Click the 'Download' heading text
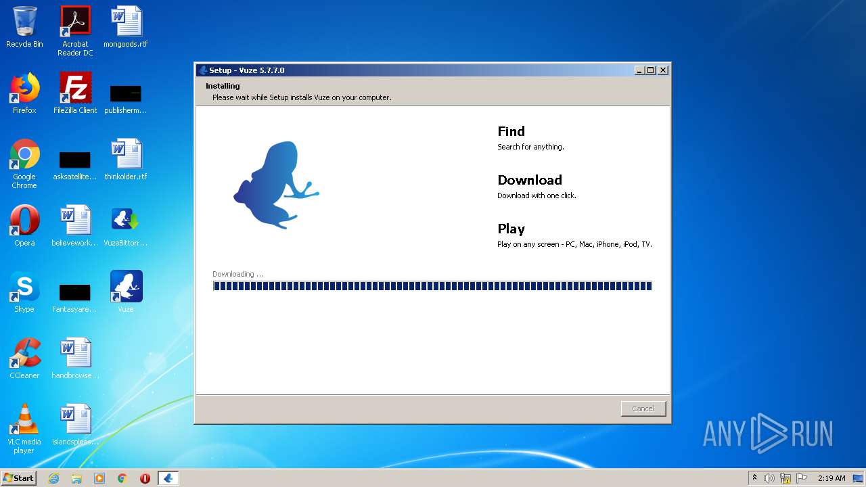 [x=530, y=181]
